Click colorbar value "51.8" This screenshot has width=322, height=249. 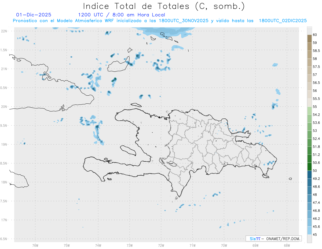coord(316,147)
